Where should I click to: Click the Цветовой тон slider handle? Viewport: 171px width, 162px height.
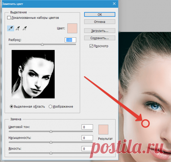tap(51, 131)
